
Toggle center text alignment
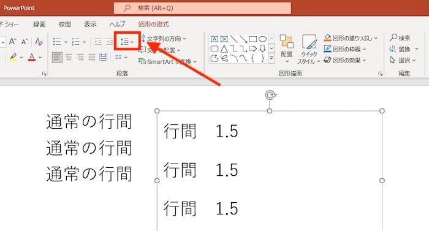pos(69,57)
